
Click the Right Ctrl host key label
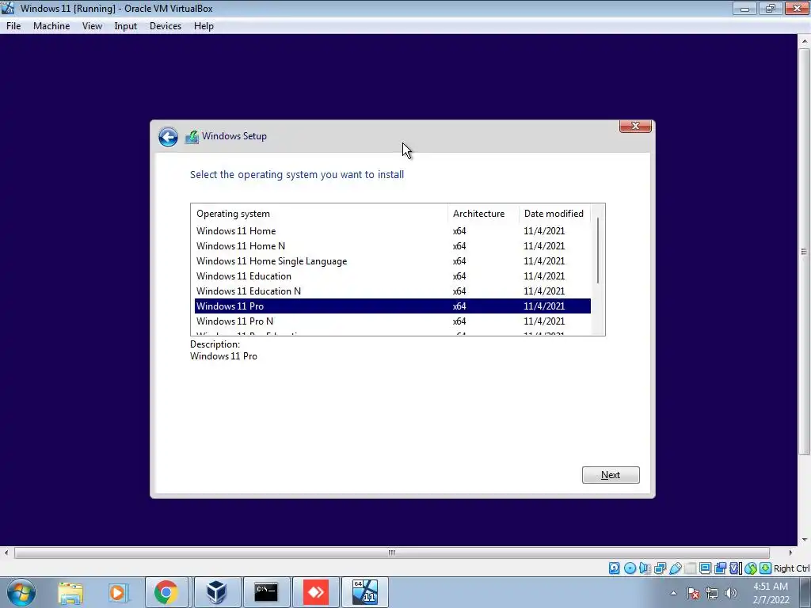792,568
